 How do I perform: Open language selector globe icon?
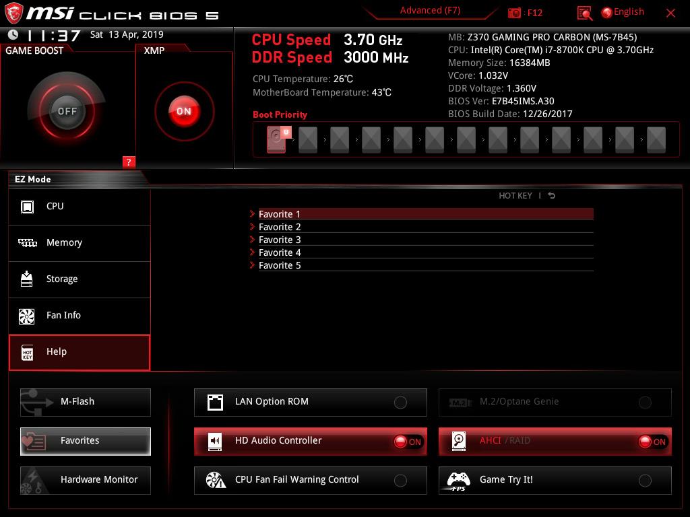606,12
